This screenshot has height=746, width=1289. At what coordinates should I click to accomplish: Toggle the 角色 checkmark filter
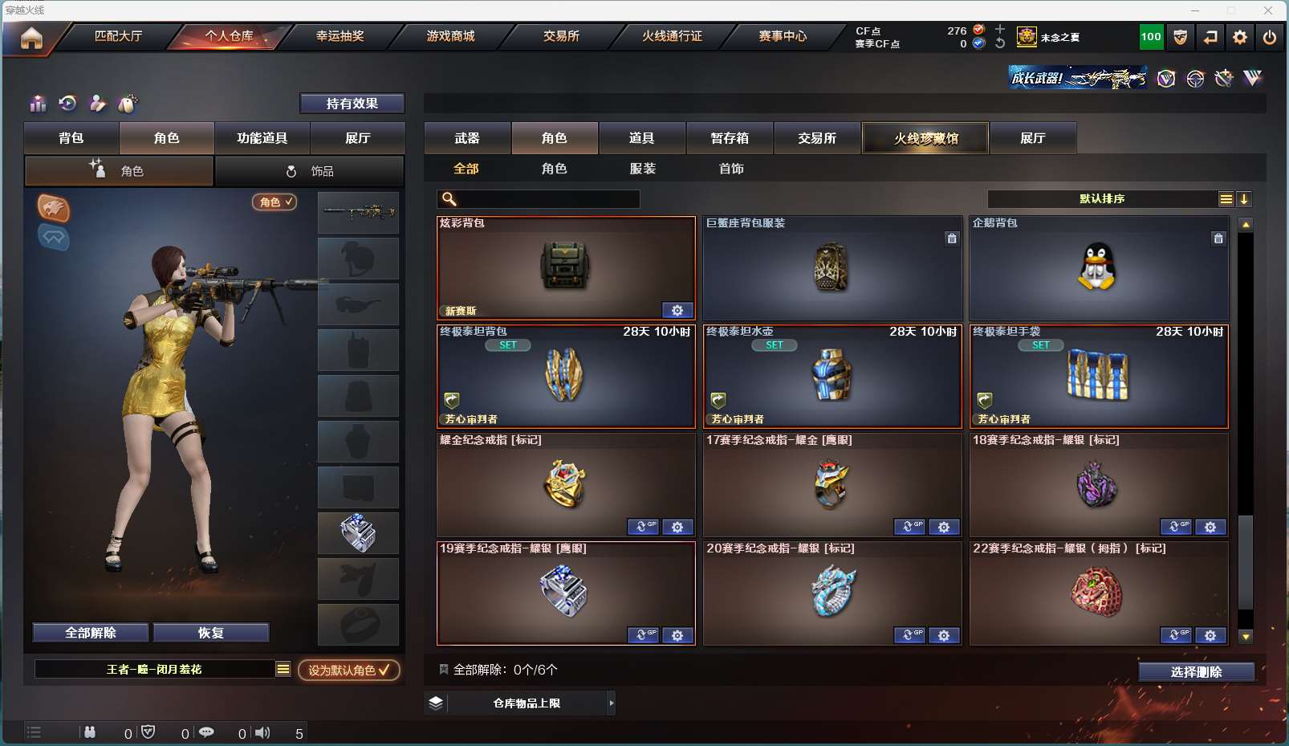[275, 202]
